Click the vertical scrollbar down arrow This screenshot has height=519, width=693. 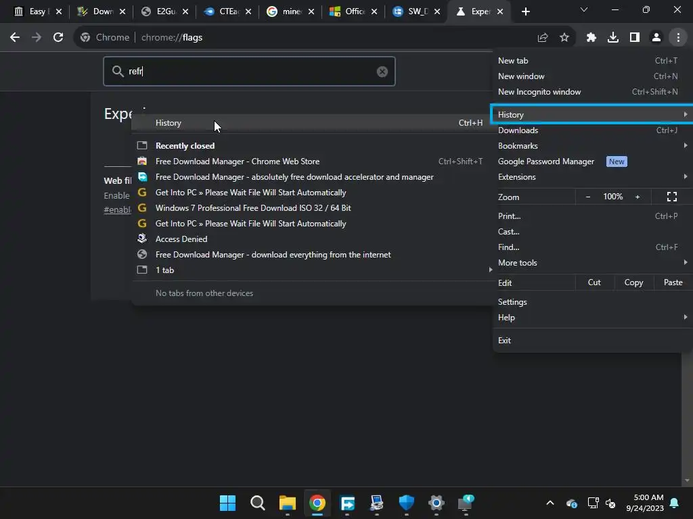click(687, 480)
